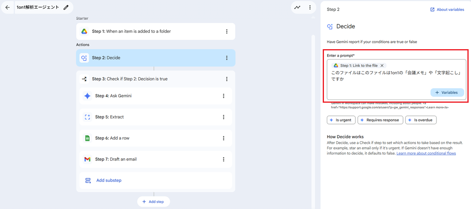Click the back arrow icon
471x209 pixels.
[x=7, y=7]
